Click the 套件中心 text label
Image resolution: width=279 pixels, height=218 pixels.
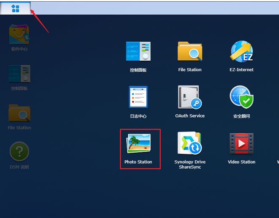click(19, 49)
